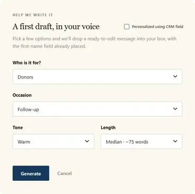This screenshot has width=195, height=194.
Task: Select the 'Donors' value text
Action: tap(25, 77)
